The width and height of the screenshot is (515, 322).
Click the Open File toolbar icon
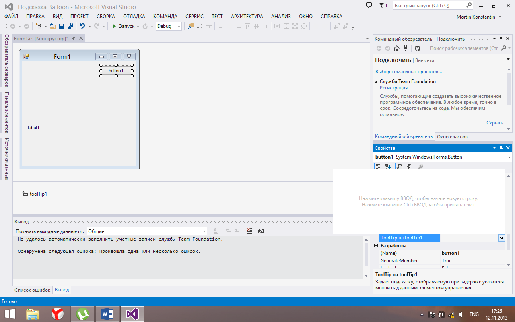(x=52, y=26)
